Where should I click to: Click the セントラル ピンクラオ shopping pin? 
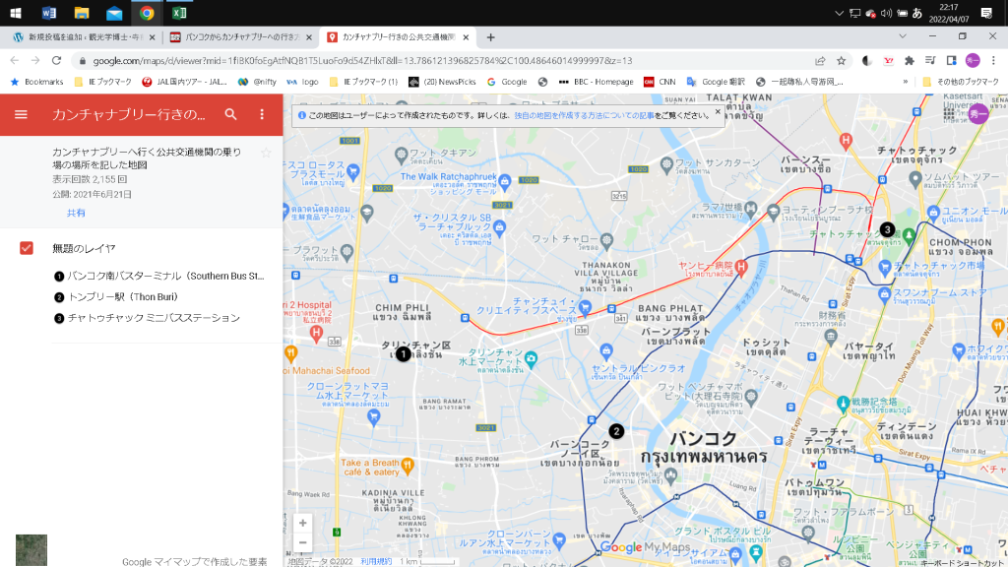pyautogui.click(x=606, y=351)
